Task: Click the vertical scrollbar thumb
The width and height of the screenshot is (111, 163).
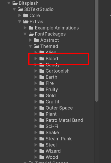Action: tap(97, 51)
